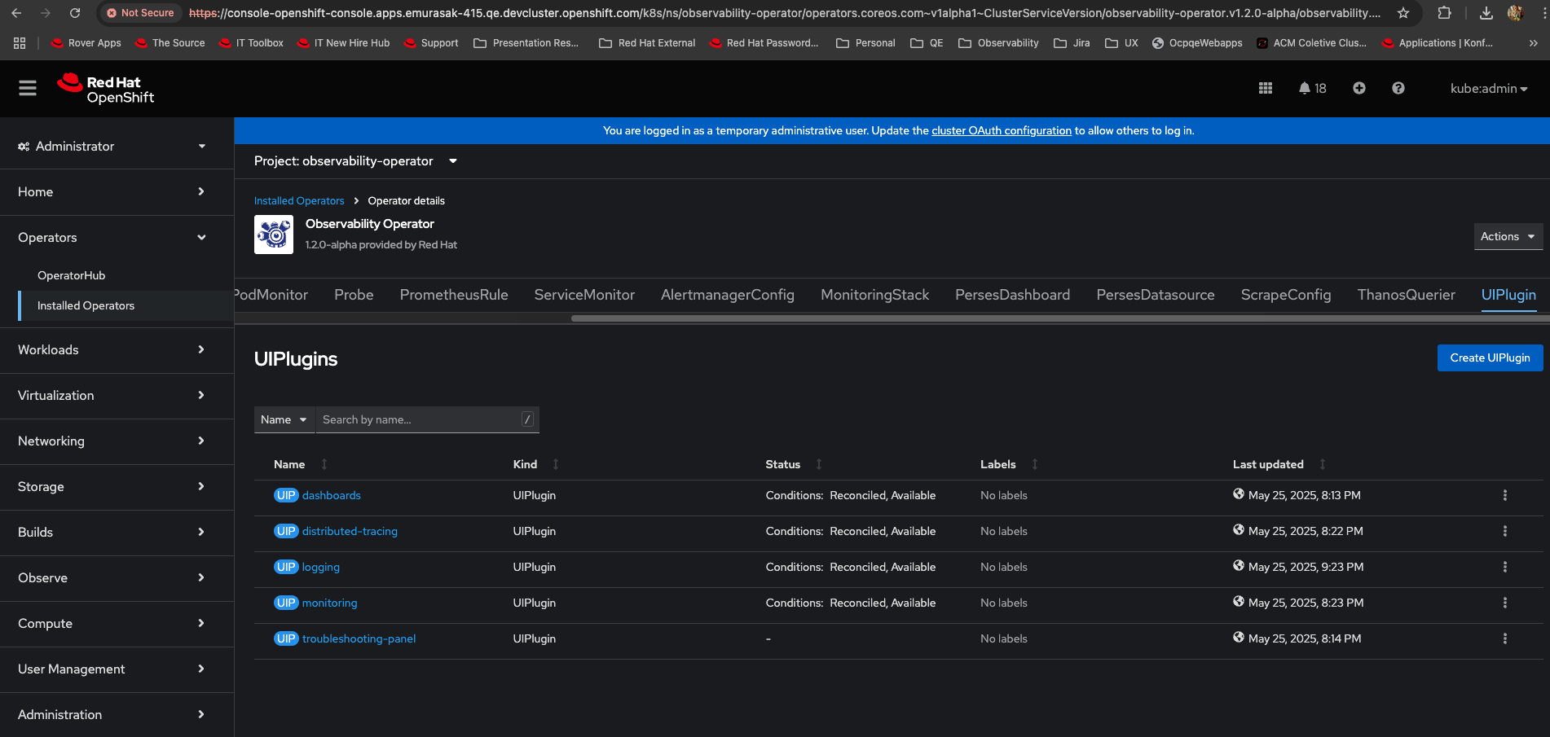
Task: Switch to the ThanosQuerier tab
Action: (x=1406, y=295)
